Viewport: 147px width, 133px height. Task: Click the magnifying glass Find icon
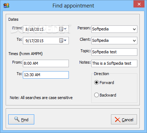tap(17, 119)
